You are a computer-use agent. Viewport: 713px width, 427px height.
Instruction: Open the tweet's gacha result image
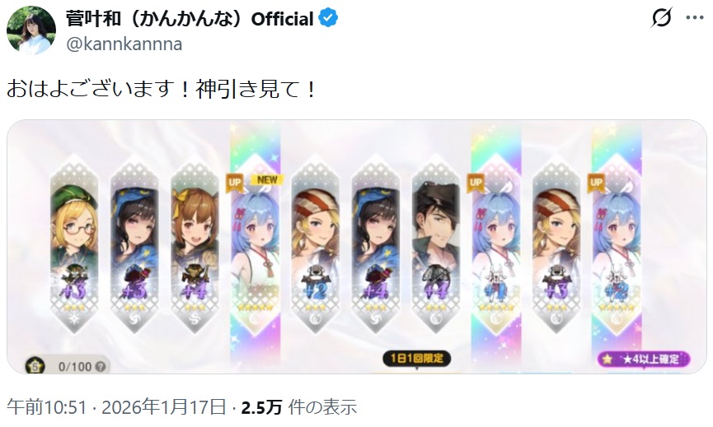356,247
